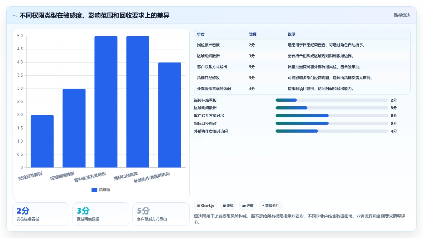
Task: Click the y-axis value 5.0
Action: coord(20,36)
